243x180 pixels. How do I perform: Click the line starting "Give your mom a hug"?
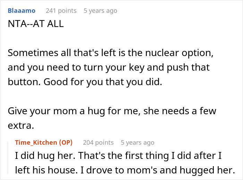112,111
